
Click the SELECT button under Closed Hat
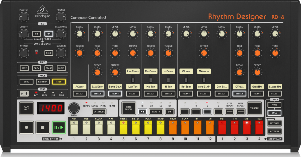coord(275,93)
